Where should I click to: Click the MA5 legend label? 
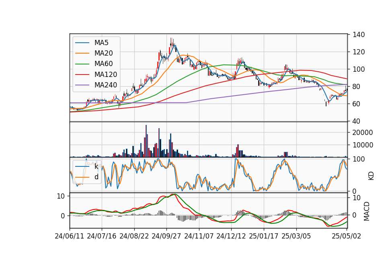pos(101,43)
